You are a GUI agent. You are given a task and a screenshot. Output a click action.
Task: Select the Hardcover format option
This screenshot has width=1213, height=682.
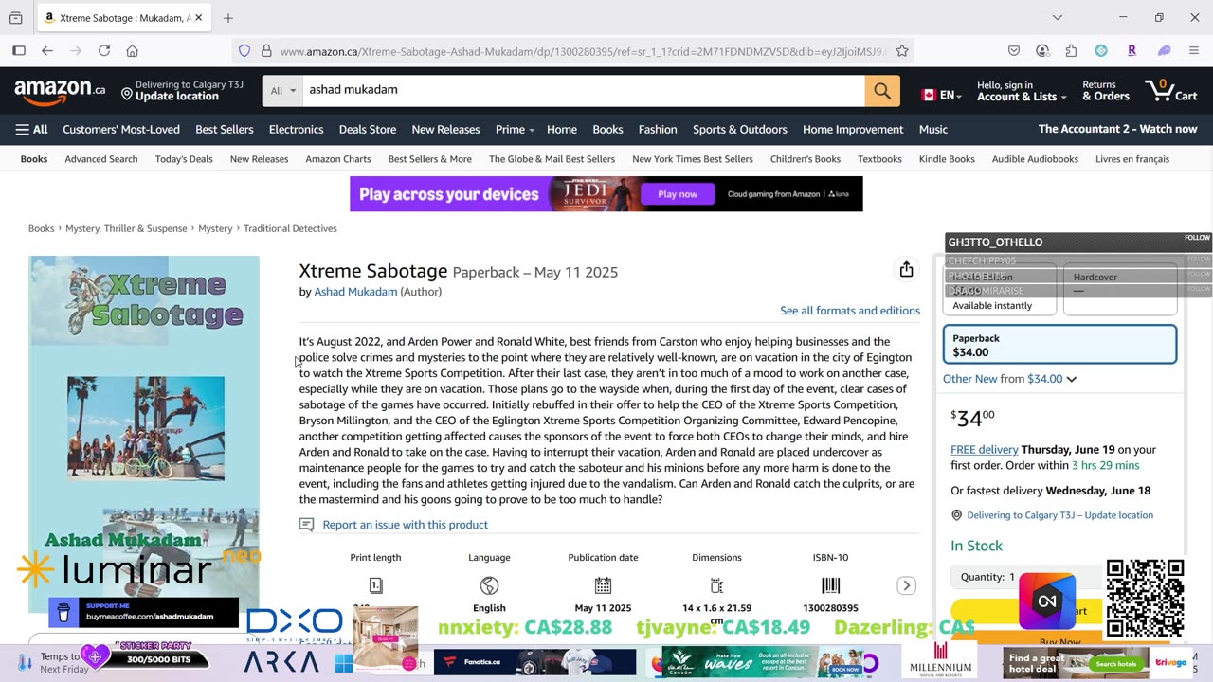[x=1119, y=289]
